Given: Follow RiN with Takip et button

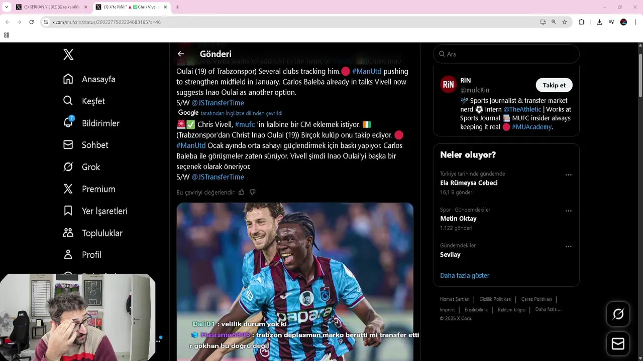Looking at the screenshot, I should click(x=554, y=85).
